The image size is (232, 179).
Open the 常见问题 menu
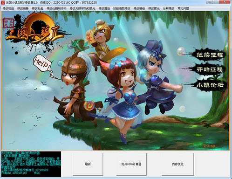[183, 8]
